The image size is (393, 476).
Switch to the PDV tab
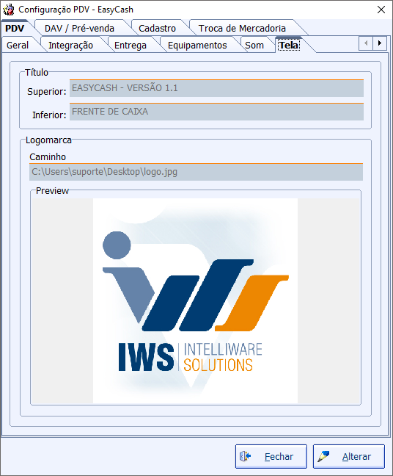15,28
